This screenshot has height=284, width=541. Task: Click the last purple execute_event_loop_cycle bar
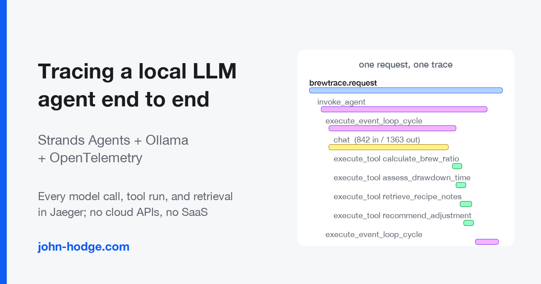487,242
